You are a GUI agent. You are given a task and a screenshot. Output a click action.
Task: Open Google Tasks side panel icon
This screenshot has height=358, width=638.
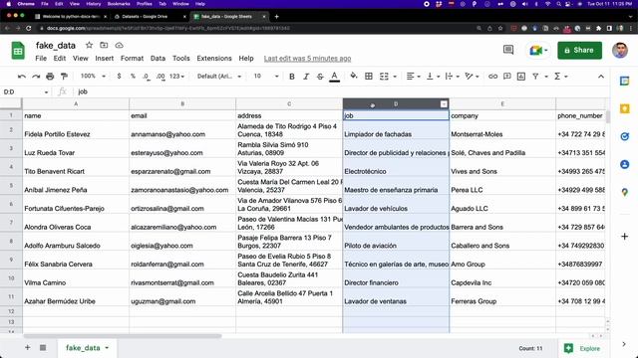coord(625,137)
